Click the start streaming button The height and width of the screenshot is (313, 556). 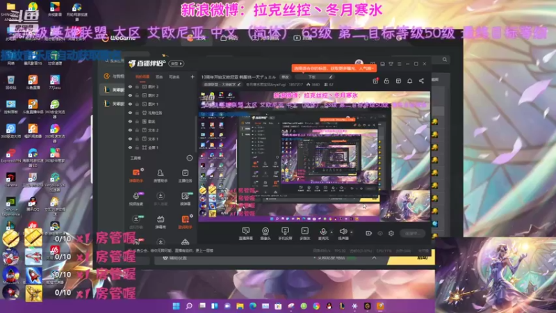(x=412, y=233)
